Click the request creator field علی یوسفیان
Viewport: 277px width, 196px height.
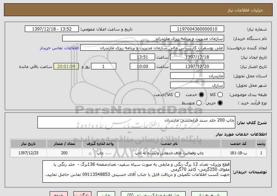tap(152, 48)
